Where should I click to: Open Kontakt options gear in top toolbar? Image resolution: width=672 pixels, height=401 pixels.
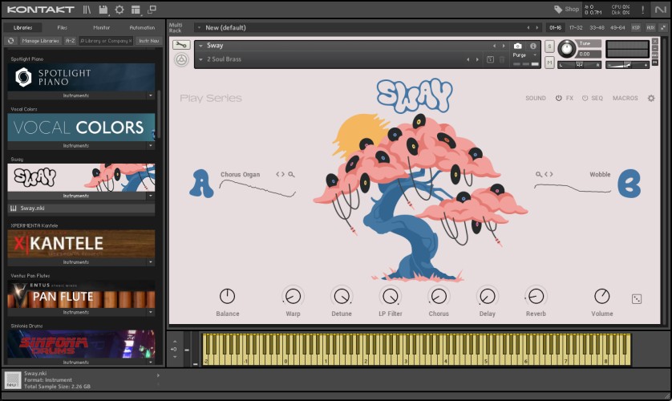[x=119, y=10]
